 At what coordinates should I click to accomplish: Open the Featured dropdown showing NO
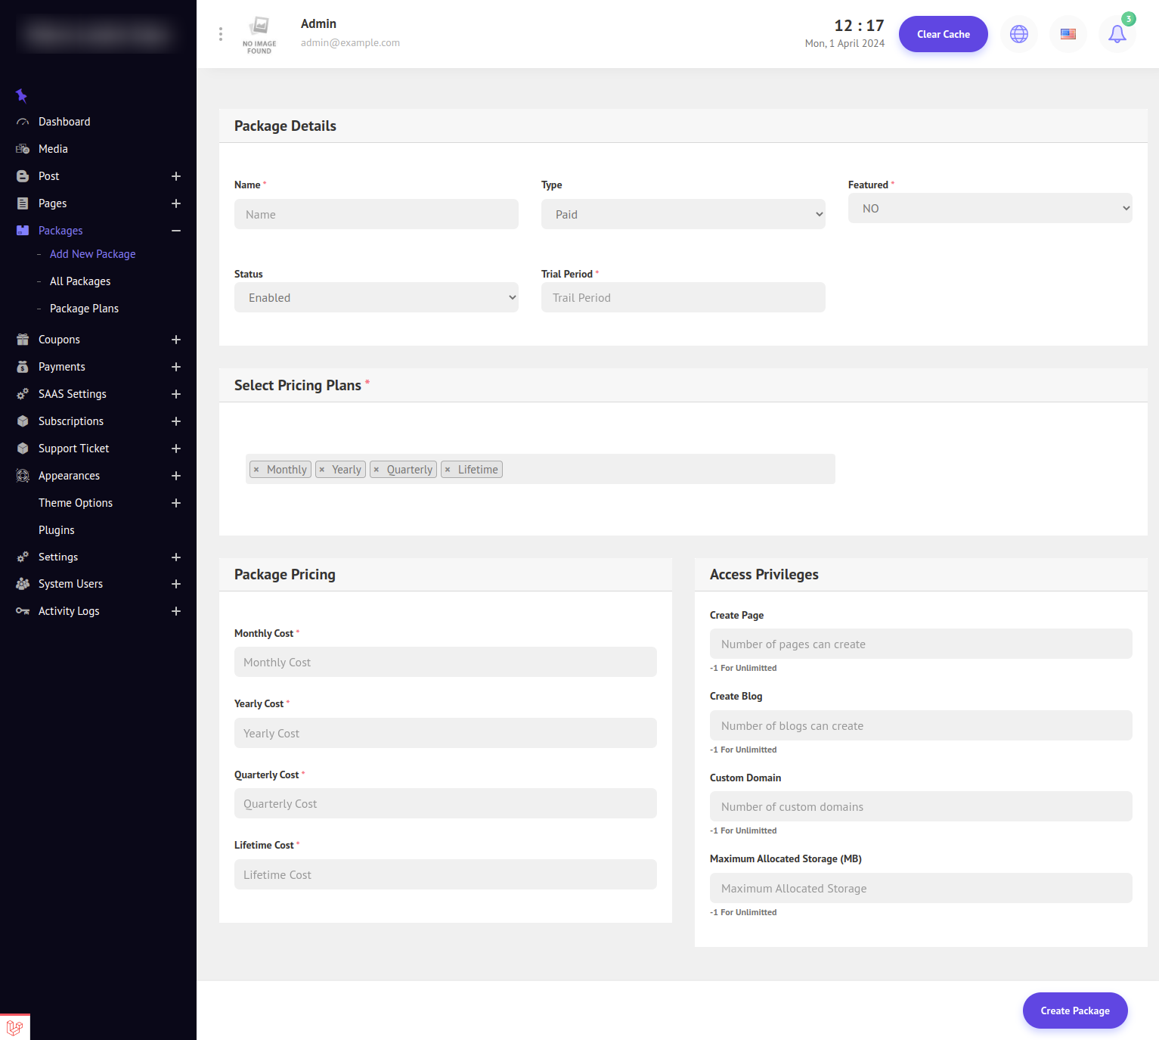pos(990,208)
